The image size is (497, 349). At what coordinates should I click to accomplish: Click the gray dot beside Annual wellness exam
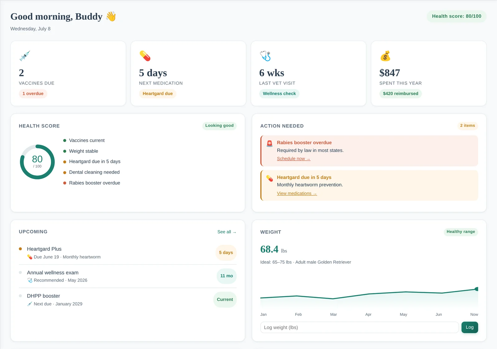pyautogui.click(x=21, y=273)
